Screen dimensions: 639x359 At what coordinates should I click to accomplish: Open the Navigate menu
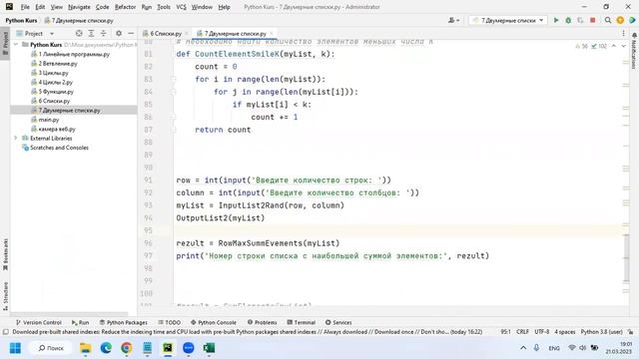click(79, 7)
